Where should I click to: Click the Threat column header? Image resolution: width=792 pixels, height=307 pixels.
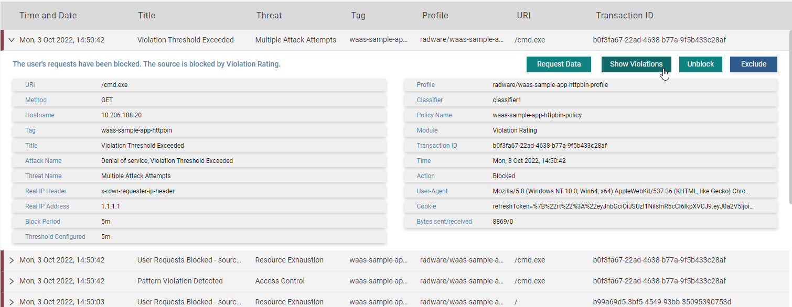[x=269, y=15]
